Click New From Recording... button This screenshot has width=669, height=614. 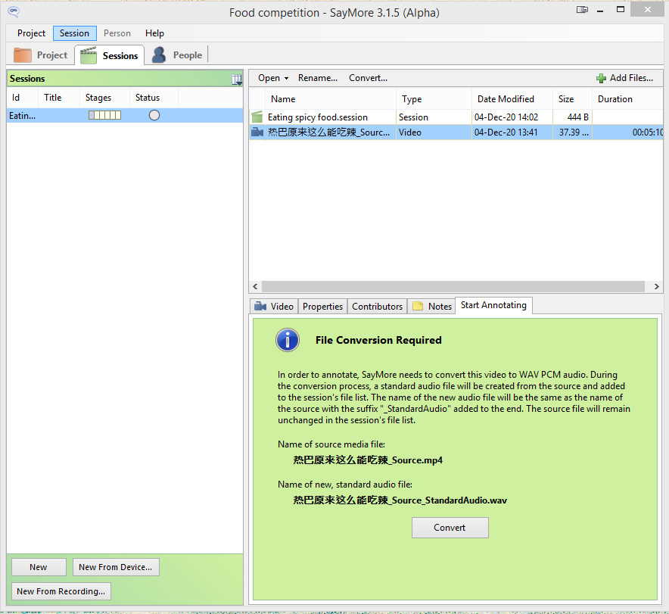pyautogui.click(x=61, y=591)
